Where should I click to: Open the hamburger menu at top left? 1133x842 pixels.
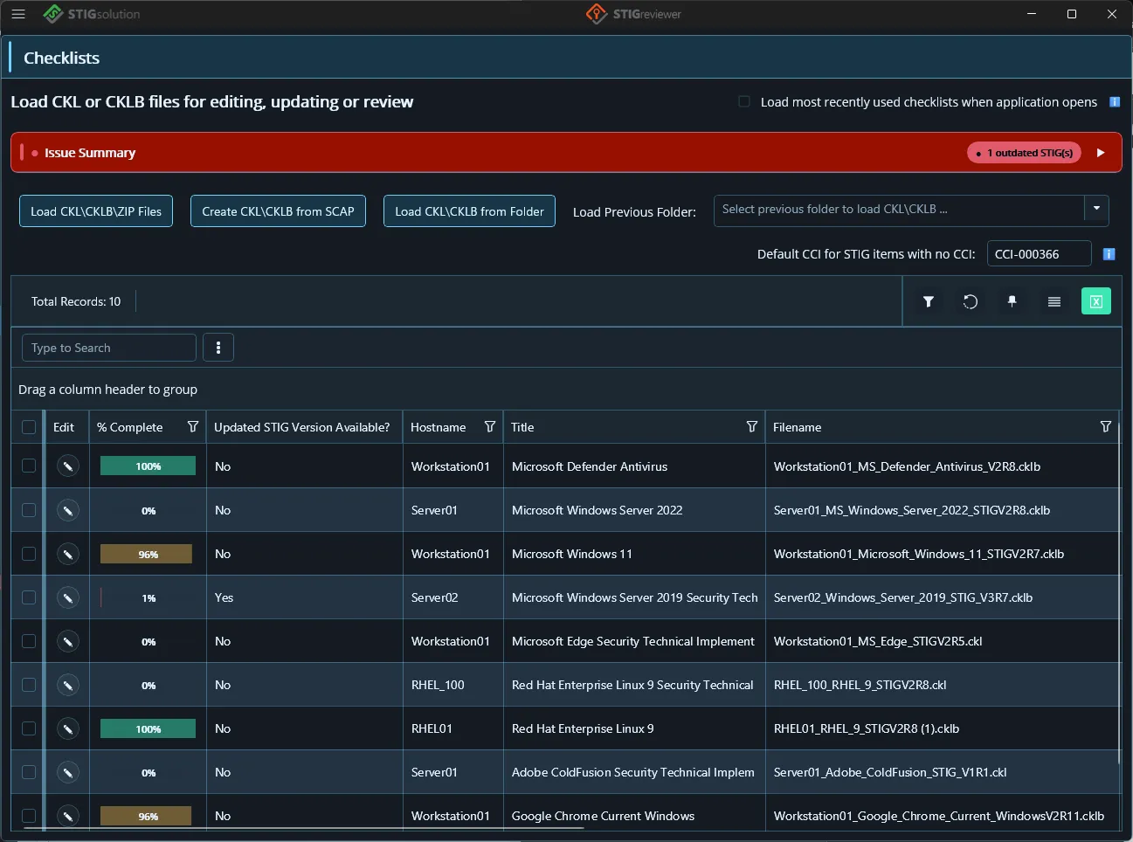[18, 14]
